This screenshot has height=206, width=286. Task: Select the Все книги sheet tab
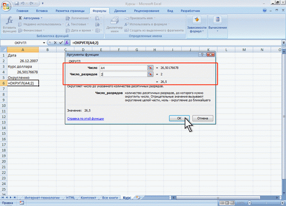pos(109,197)
